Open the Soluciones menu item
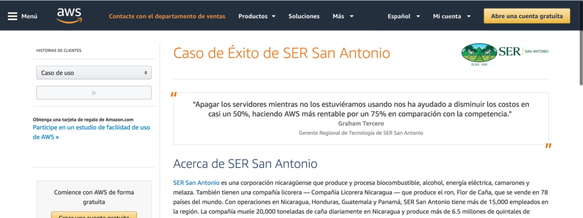The height and width of the screenshot is (218, 583). tap(304, 16)
